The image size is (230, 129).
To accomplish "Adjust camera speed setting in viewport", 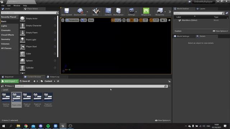I will [164, 20].
